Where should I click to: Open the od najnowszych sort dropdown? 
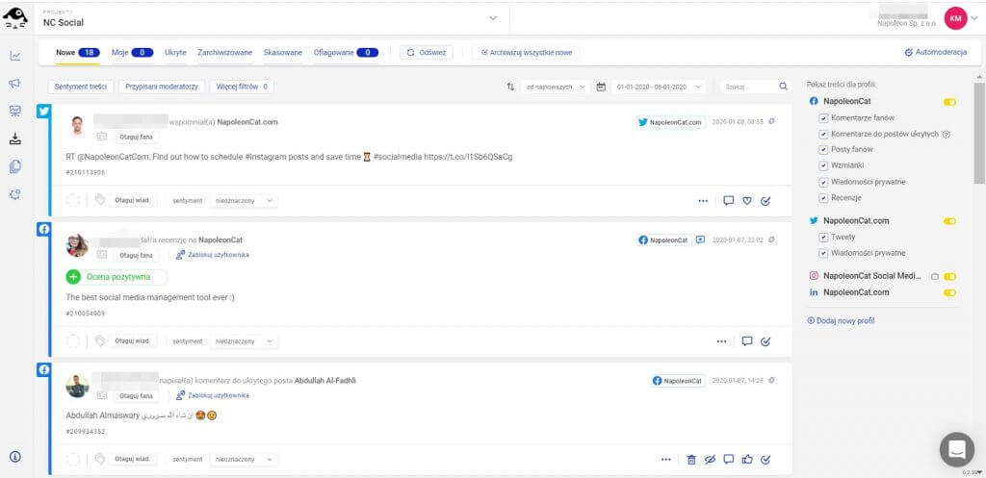click(556, 87)
